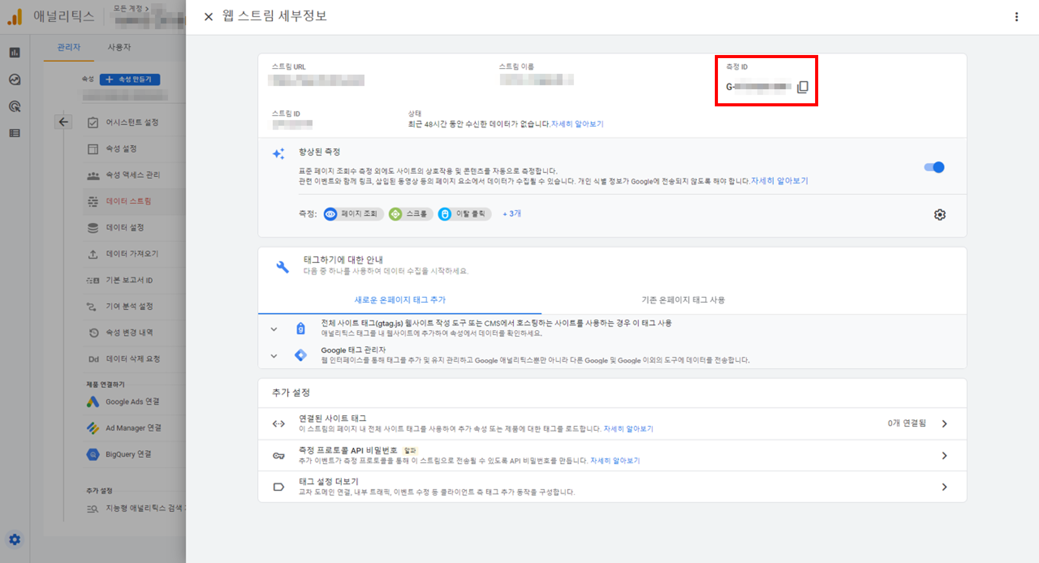1039x563 pixels.
Task: Open the three-dot more options menu
Action: coord(1016,17)
